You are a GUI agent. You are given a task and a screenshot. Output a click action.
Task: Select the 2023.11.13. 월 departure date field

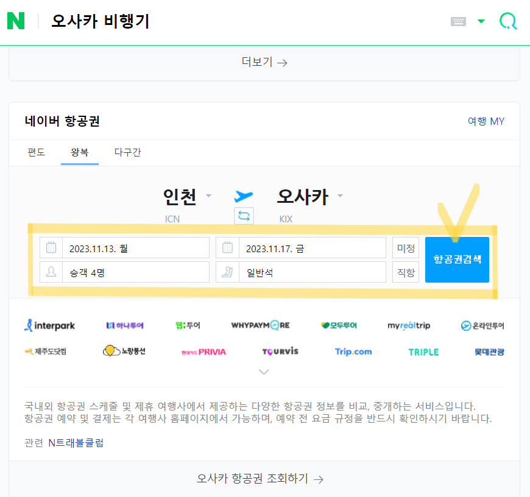135,248
